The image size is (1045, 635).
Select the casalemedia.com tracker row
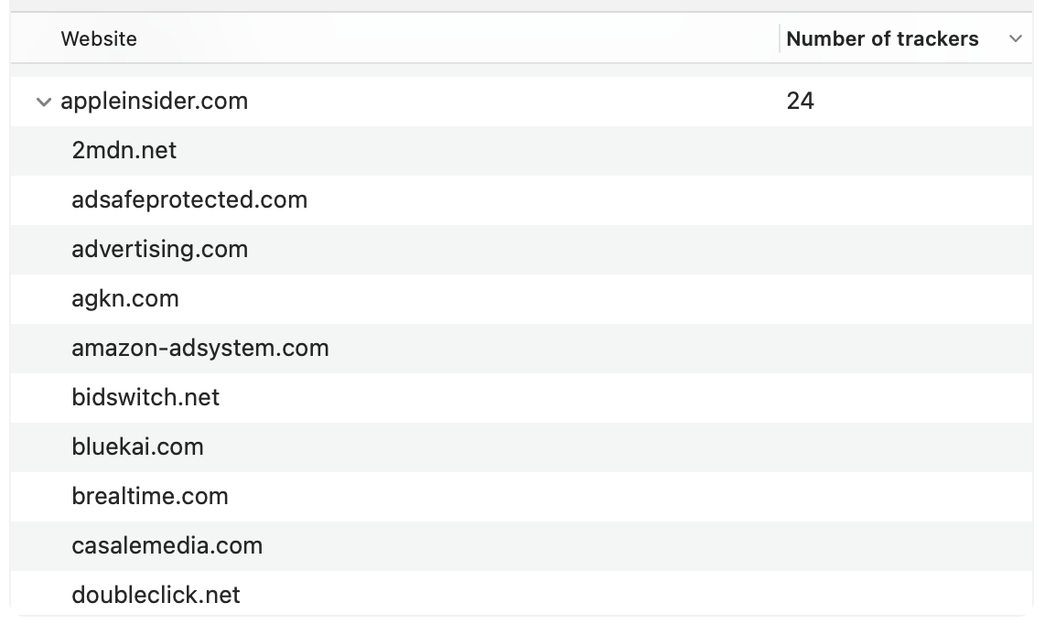[x=167, y=546]
